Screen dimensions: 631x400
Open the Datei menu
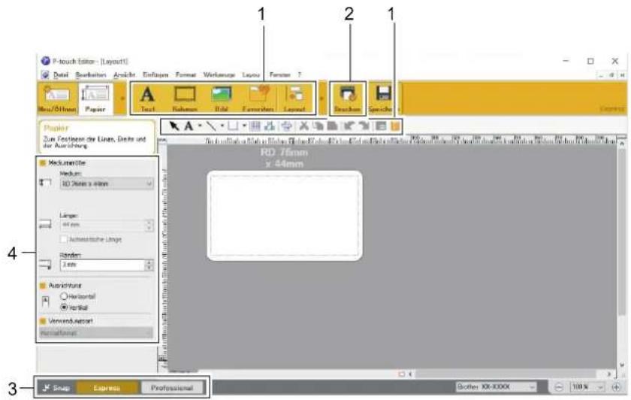[61, 75]
